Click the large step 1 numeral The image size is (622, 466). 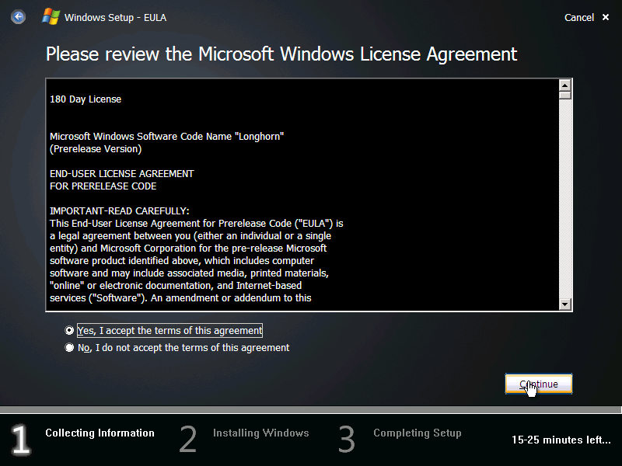pos(21,440)
